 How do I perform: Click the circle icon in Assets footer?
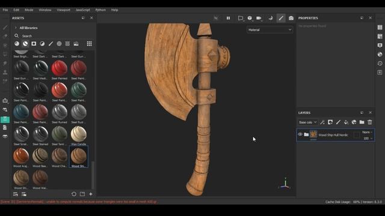pyautogui.click(x=73, y=194)
